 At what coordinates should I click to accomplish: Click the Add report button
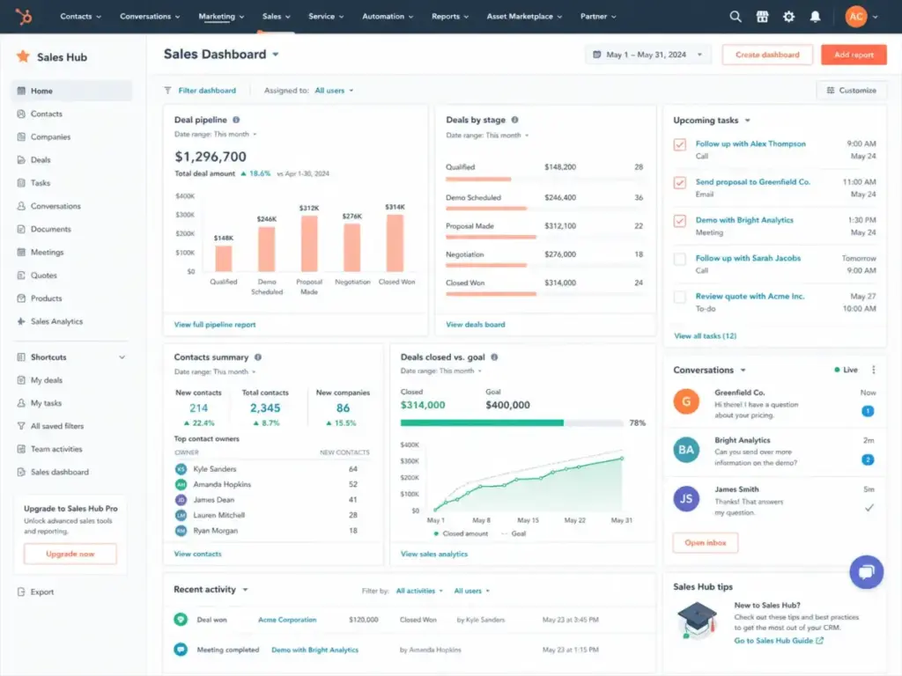[854, 55]
